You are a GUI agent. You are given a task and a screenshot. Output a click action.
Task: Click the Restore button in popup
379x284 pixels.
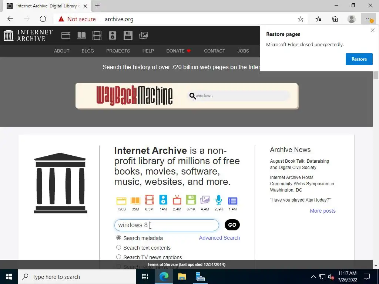(x=359, y=59)
